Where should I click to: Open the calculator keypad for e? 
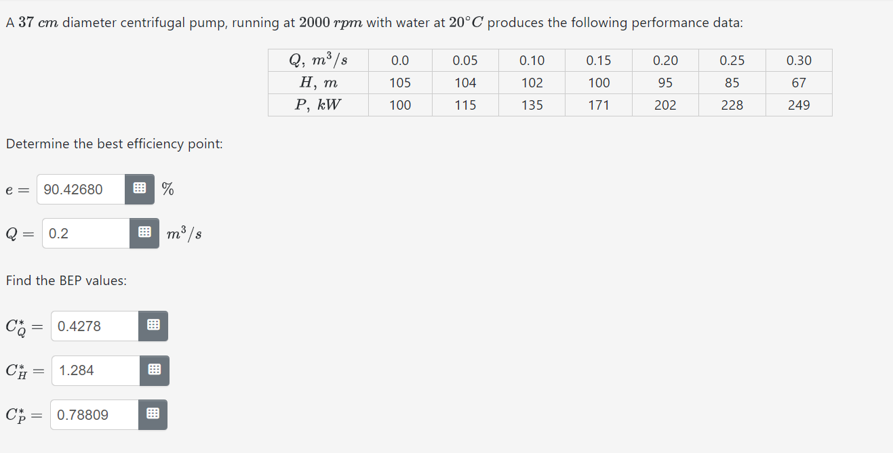(139, 189)
